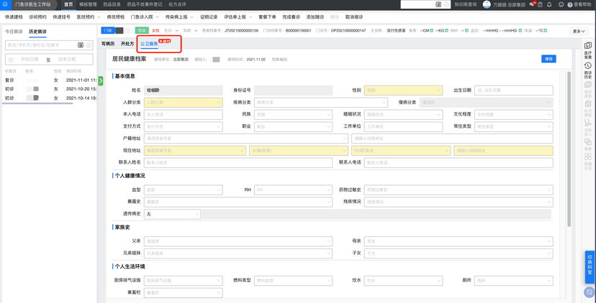
Task: Click the smiley feedback icon
Action: coord(561,5)
